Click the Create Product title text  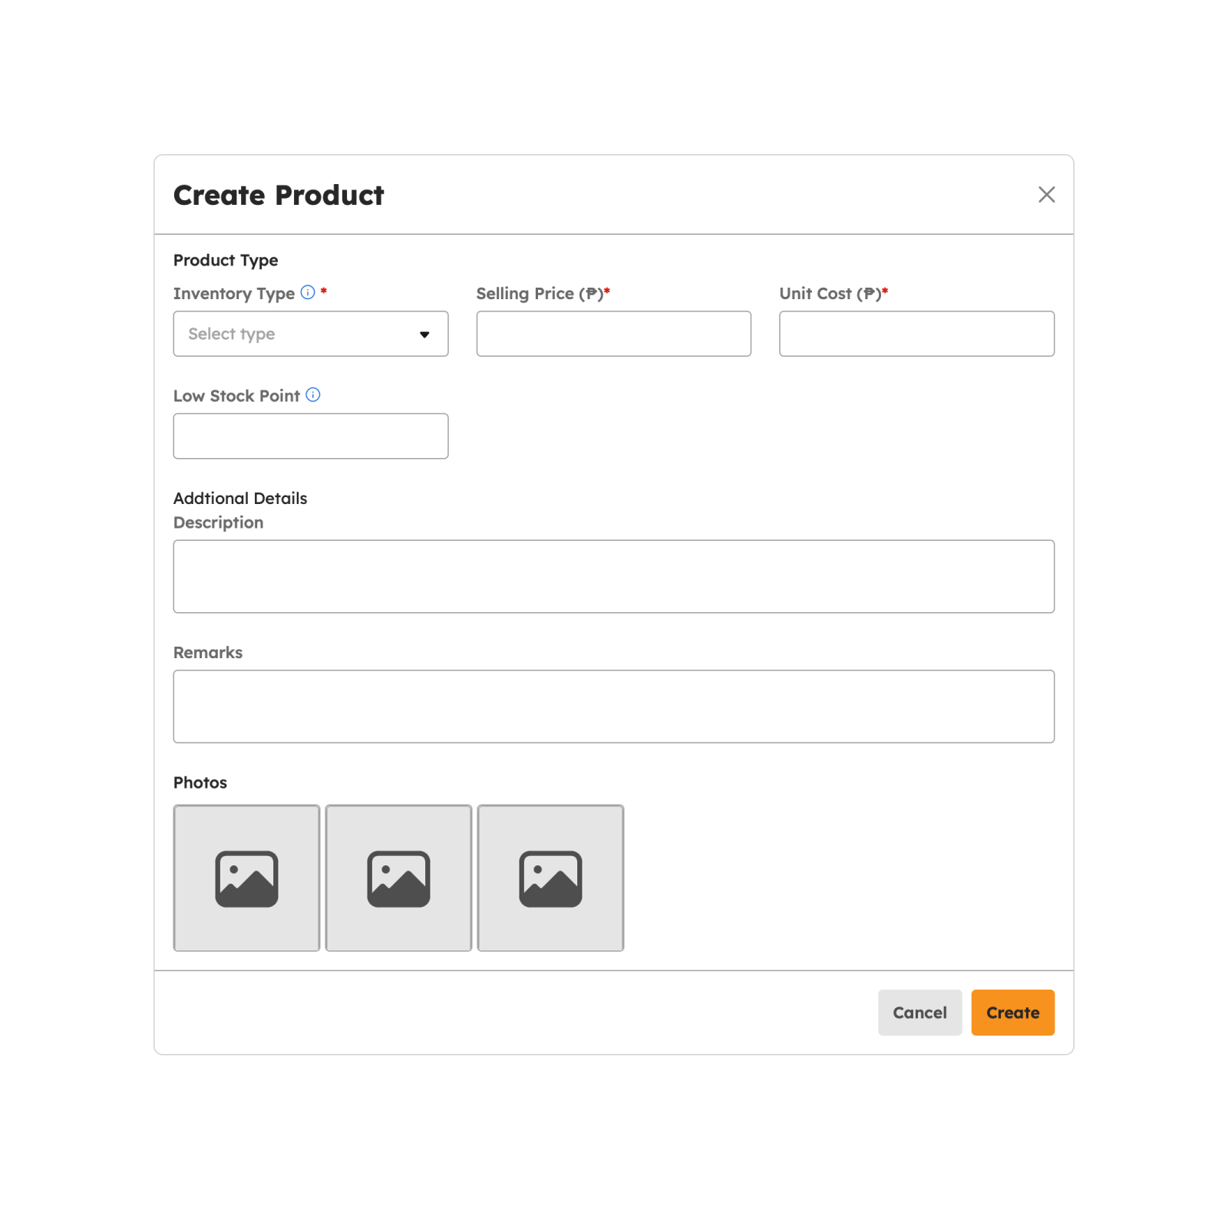[279, 196]
